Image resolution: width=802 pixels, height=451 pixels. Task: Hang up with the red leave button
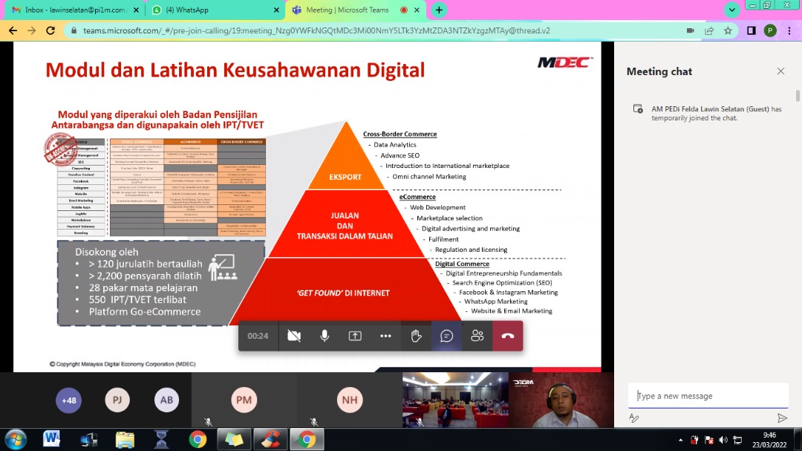point(507,336)
